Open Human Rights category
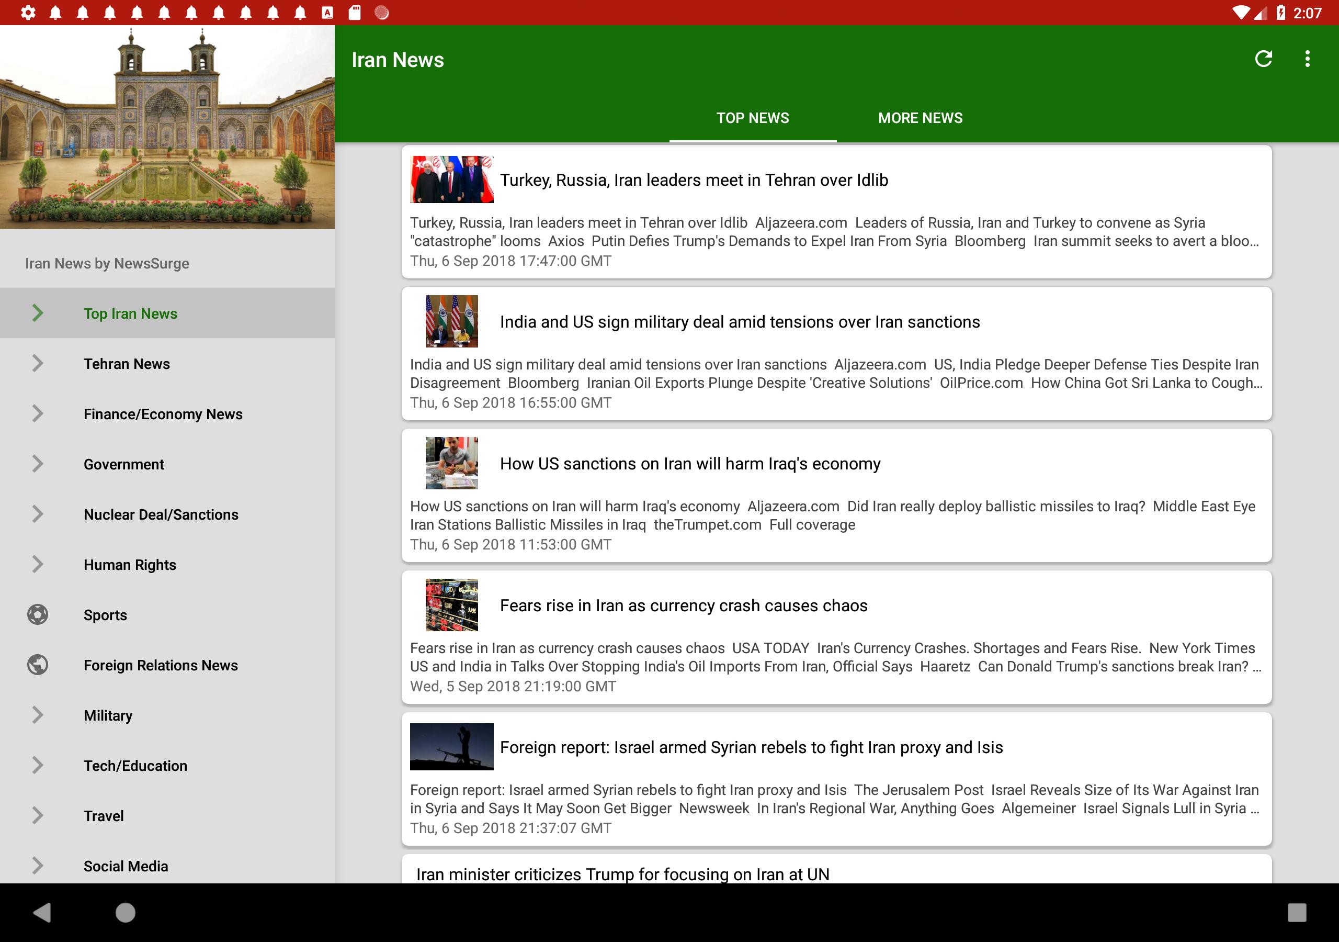 167,564
